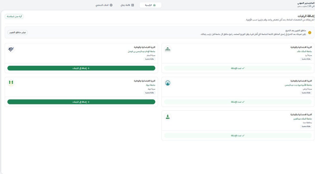Click التربية الاجتماعية والوطنية title in مدينة الدمام card
This screenshot has height=174, width=315.
145,47
